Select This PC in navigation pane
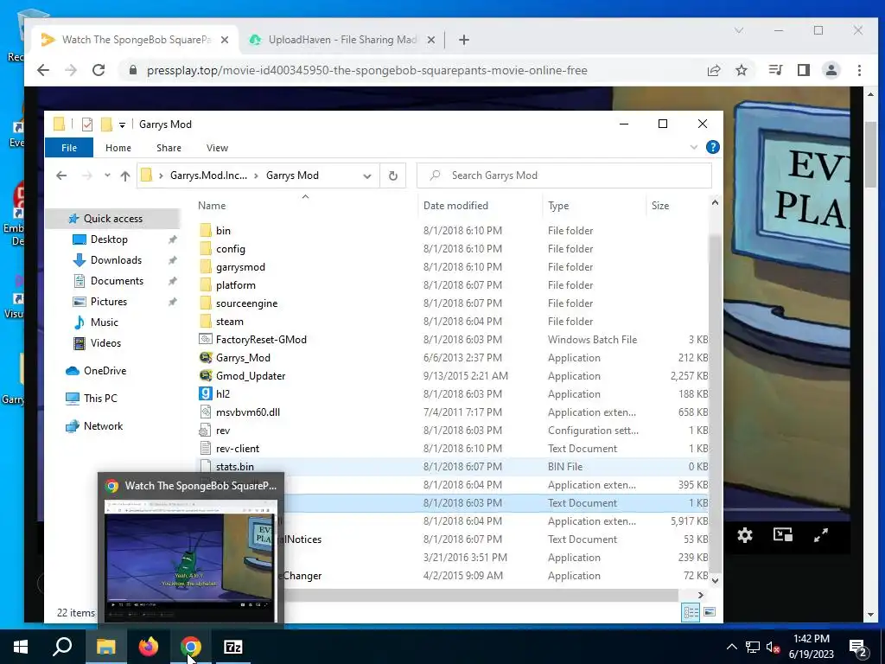The image size is (885, 664). (x=100, y=398)
